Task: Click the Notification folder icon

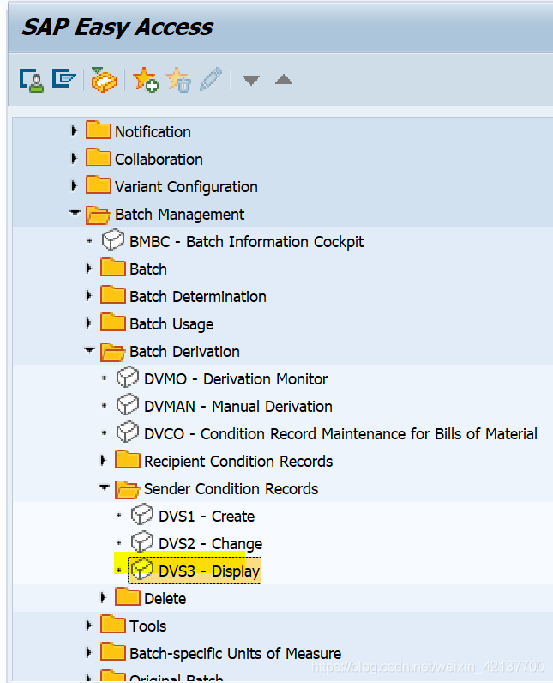Action: (x=99, y=130)
